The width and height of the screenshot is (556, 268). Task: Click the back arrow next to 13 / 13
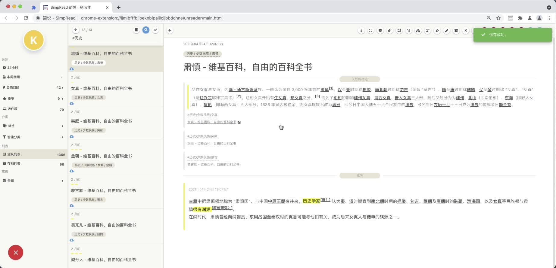tap(76, 30)
